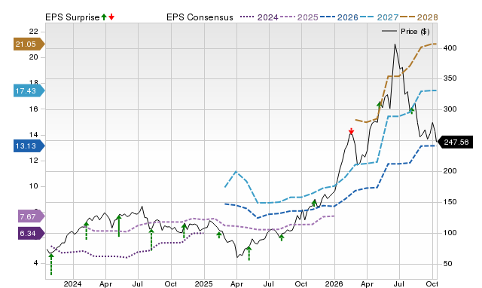
Task: Click the red negative surprise marker on price line
Action: click(351, 131)
